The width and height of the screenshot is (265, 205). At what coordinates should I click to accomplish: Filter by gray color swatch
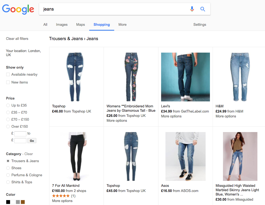click(18, 202)
